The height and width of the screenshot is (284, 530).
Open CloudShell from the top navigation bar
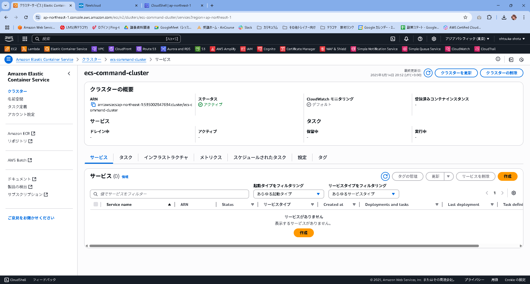point(393,39)
